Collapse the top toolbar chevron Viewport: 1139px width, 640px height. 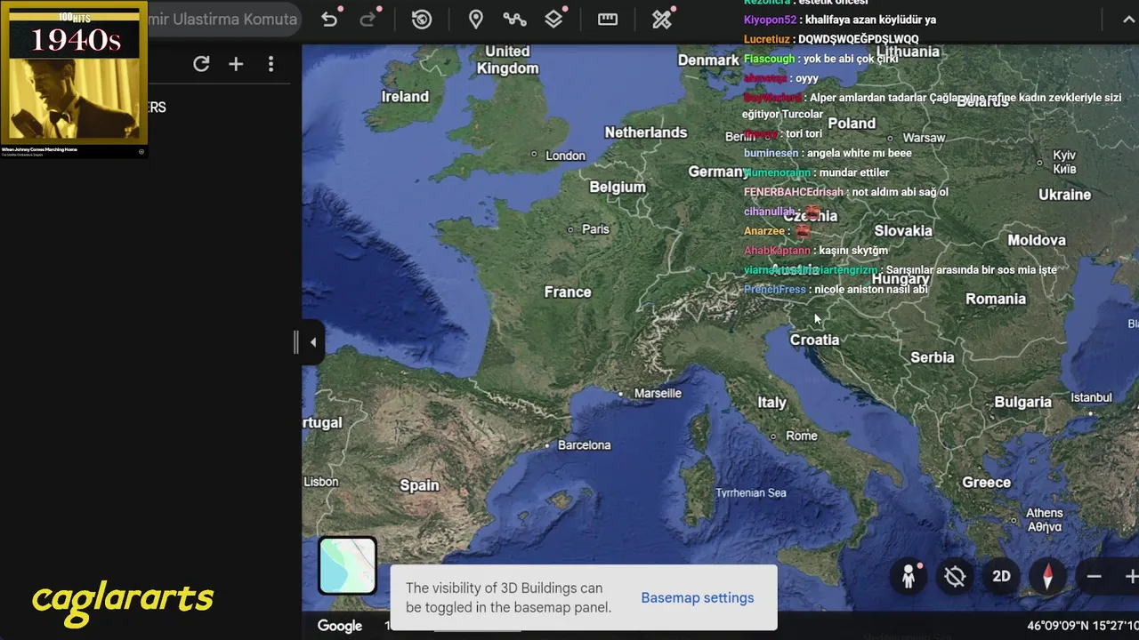click(x=1129, y=20)
